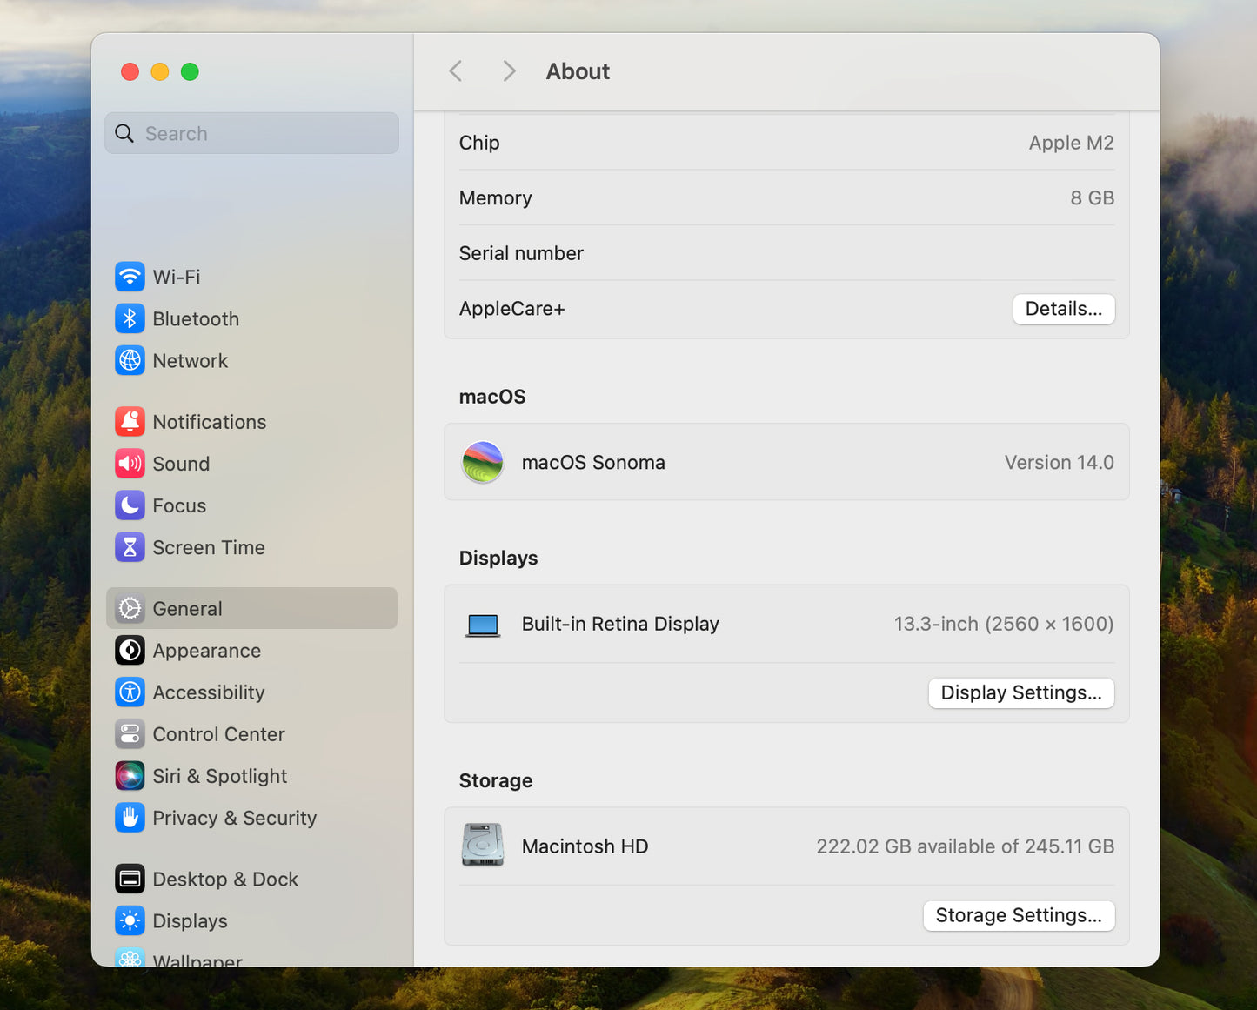Viewport: 1257px width, 1010px height.
Task: Open Notifications bell icon
Action: tap(130, 421)
